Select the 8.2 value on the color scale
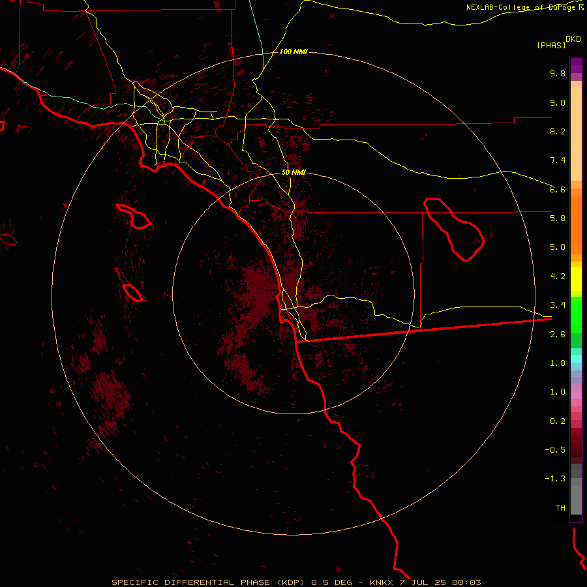 [x=558, y=131]
